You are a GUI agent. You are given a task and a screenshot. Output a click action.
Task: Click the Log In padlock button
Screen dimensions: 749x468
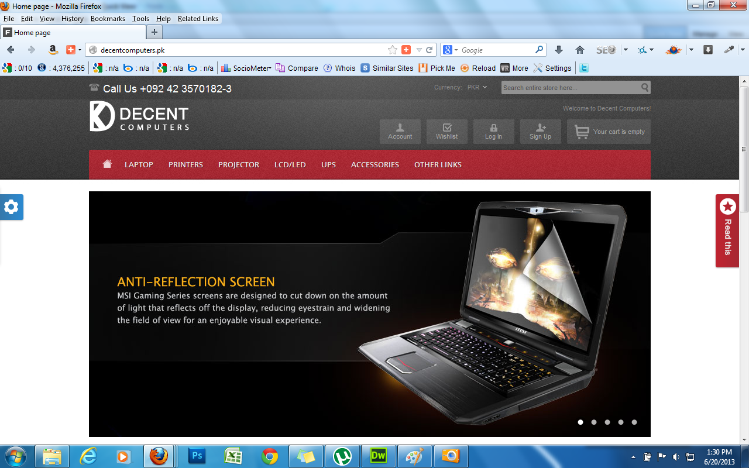click(x=494, y=132)
